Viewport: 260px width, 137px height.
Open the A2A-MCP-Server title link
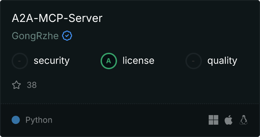(x=57, y=18)
